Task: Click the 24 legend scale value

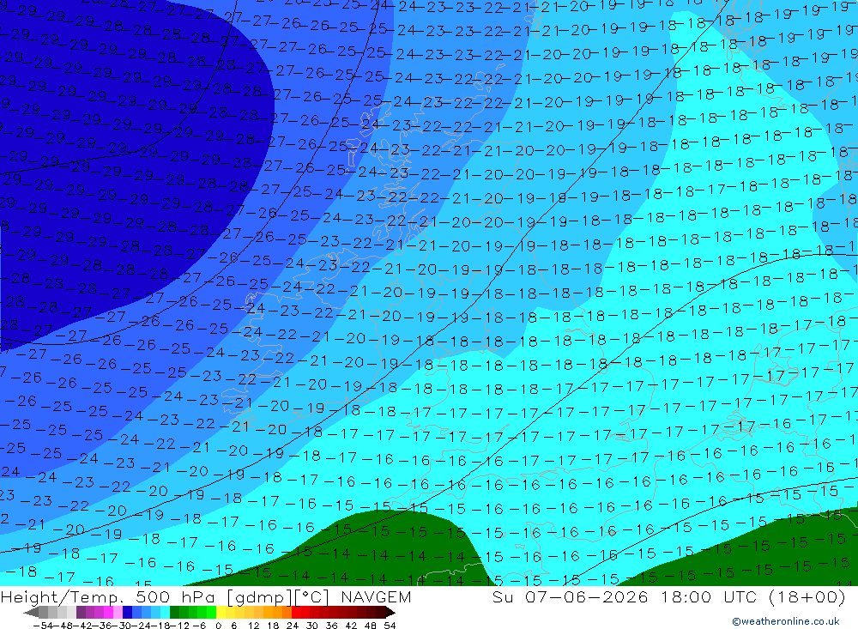Action: point(293,626)
